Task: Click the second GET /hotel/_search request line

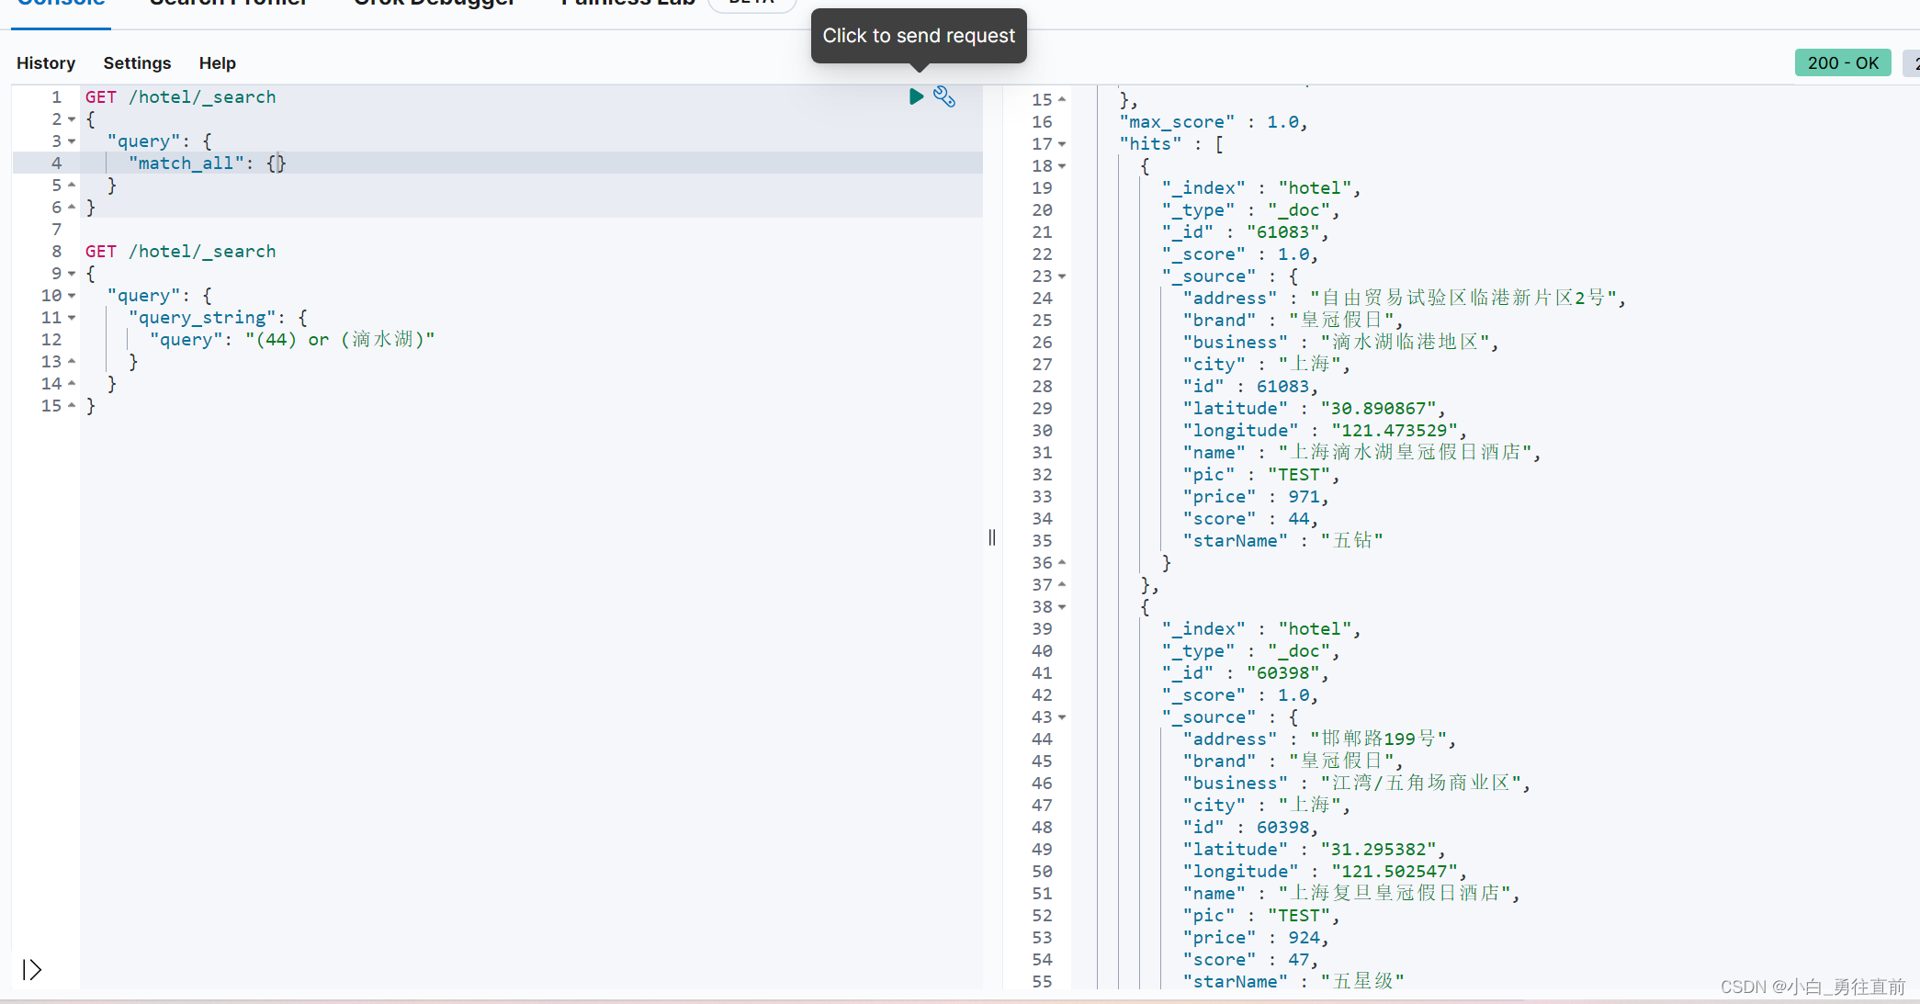Action: tap(181, 252)
